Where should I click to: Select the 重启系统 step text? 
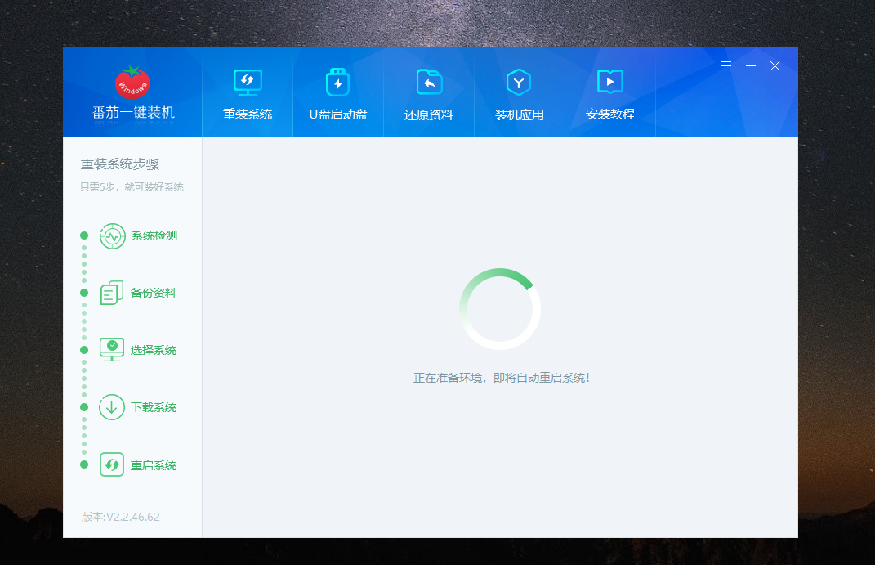coord(154,465)
